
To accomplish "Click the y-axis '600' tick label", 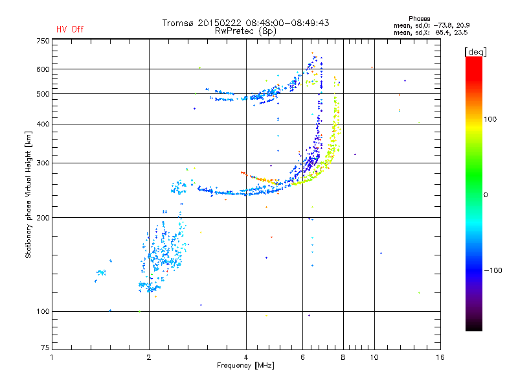I will tap(43, 69).
